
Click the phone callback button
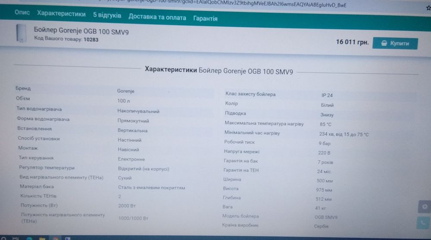(x=424, y=222)
